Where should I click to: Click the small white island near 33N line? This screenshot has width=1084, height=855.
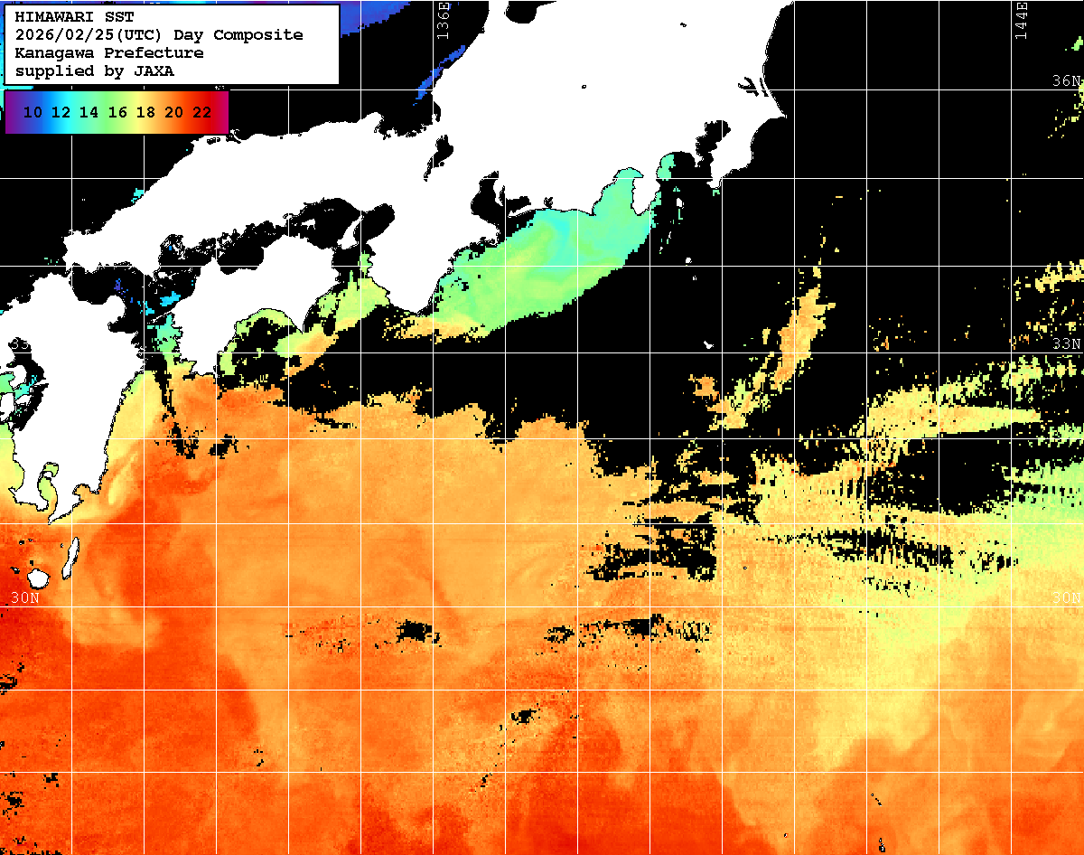pyautogui.click(x=708, y=344)
